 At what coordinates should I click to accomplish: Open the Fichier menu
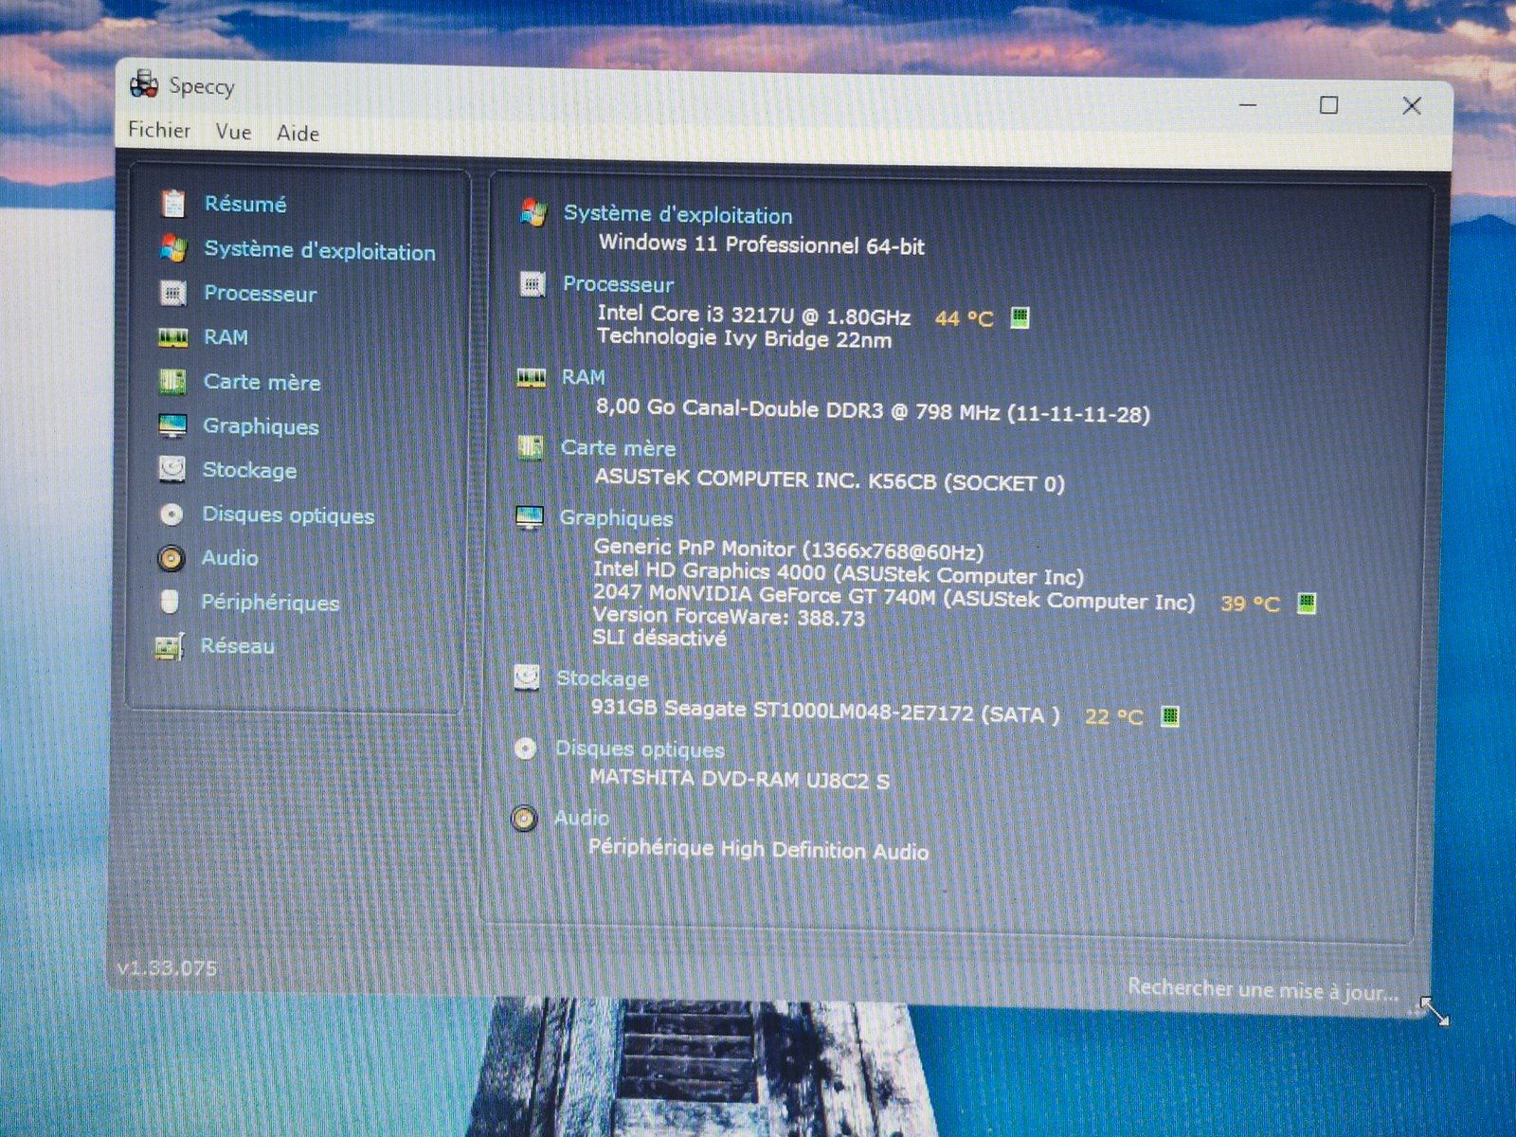tap(158, 131)
